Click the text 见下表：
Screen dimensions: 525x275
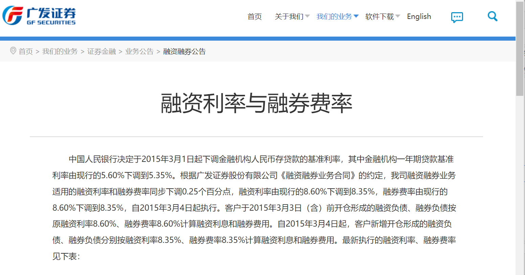(x=66, y=256)
